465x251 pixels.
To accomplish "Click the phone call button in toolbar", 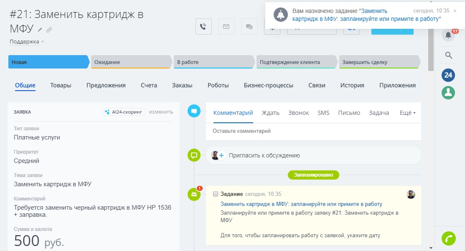I will (x=203, y=27).
